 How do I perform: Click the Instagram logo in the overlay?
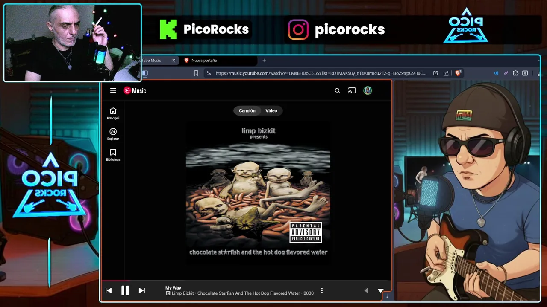point(298,29)
